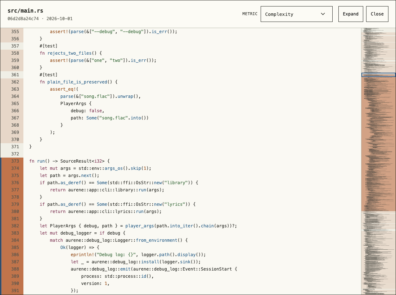The image size is (396, 295).
Task: Click line number 382 in the gutter
Action: (15, 226)
